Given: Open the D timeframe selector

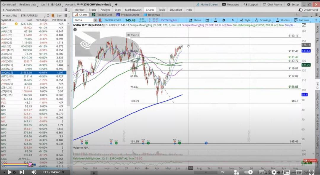Looking at the screenshot, I should tap(233, 20).
